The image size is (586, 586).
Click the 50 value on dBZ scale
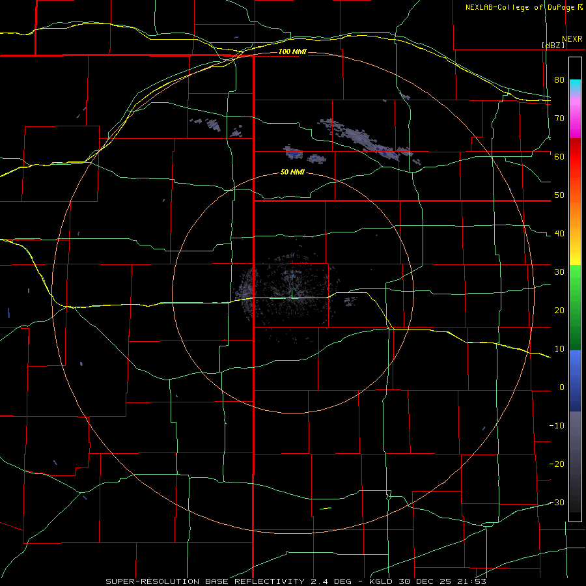(x=559, y=195)
